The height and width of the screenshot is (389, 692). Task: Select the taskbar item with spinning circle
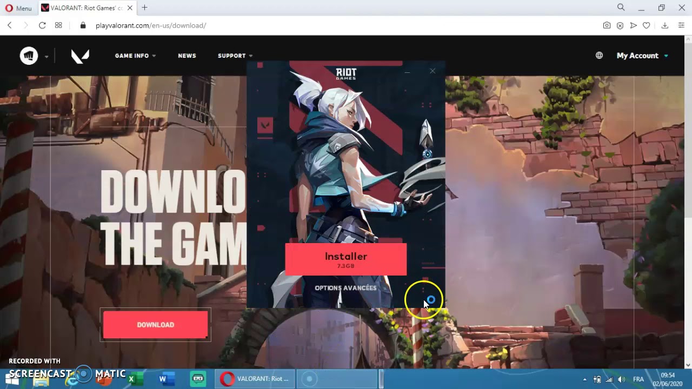[x=337, y=379]
